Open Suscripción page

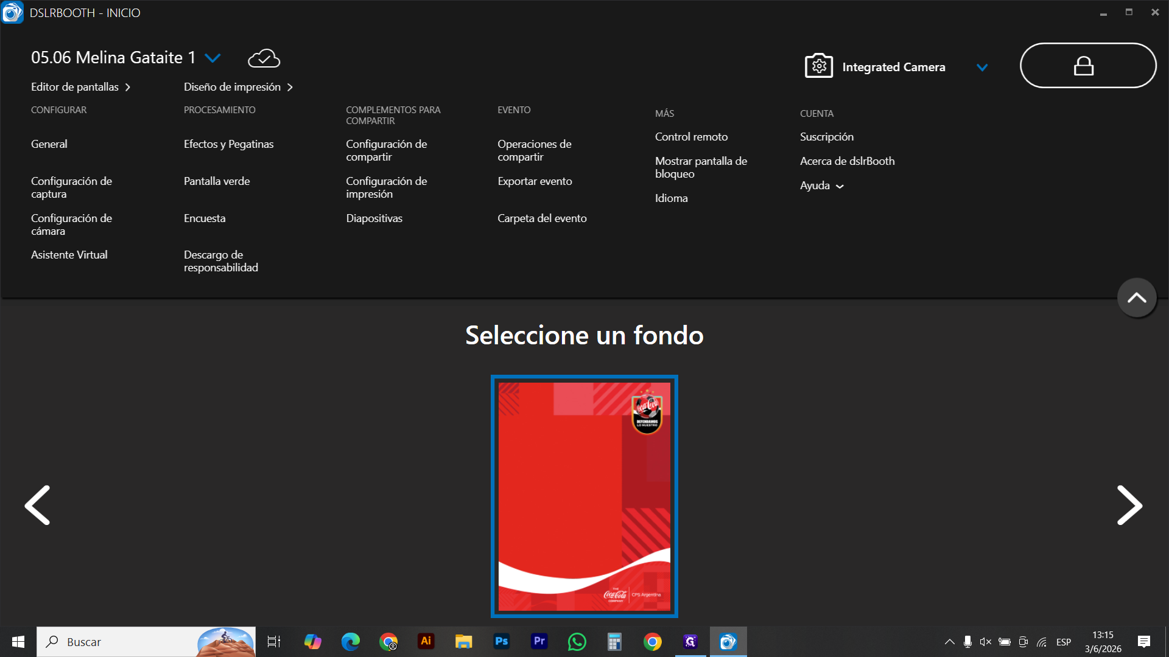(827, 137)
